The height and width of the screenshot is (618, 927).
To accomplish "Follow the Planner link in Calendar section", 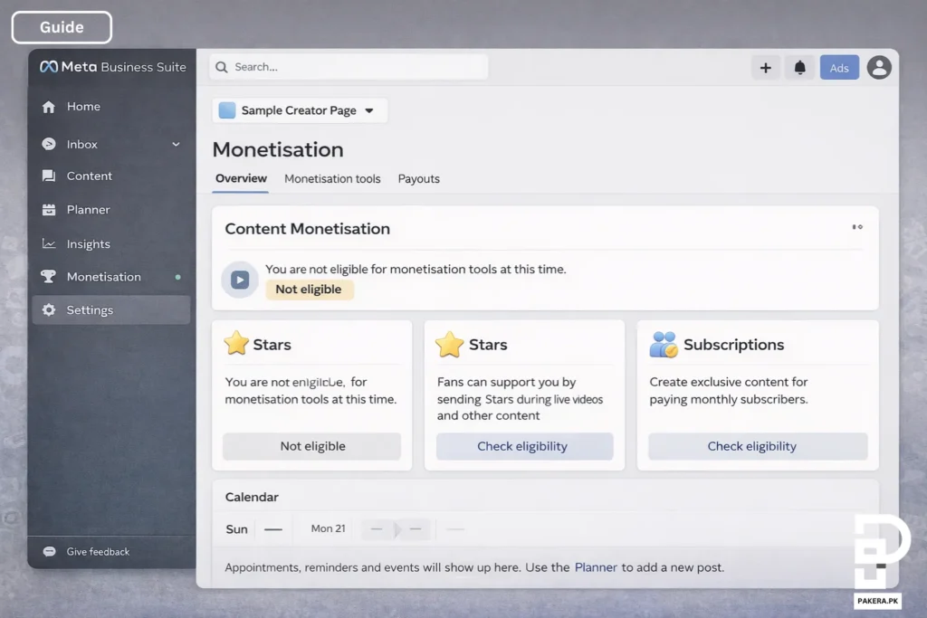I will pyautogui.click(x=596, y=568).
